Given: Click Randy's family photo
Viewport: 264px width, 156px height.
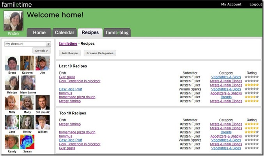Looking at the screenshot, I should tap(12, 142).
